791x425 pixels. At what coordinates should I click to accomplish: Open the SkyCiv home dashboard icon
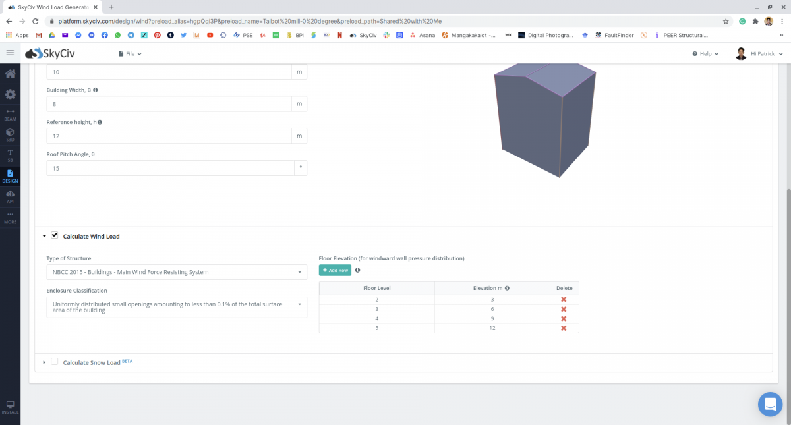tap(10, 74)
